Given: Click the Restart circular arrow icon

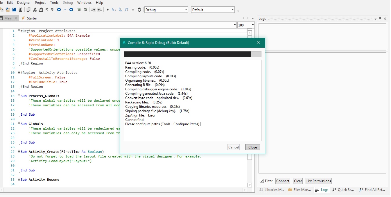Looking at the screenshot, I should coord(139,10).
